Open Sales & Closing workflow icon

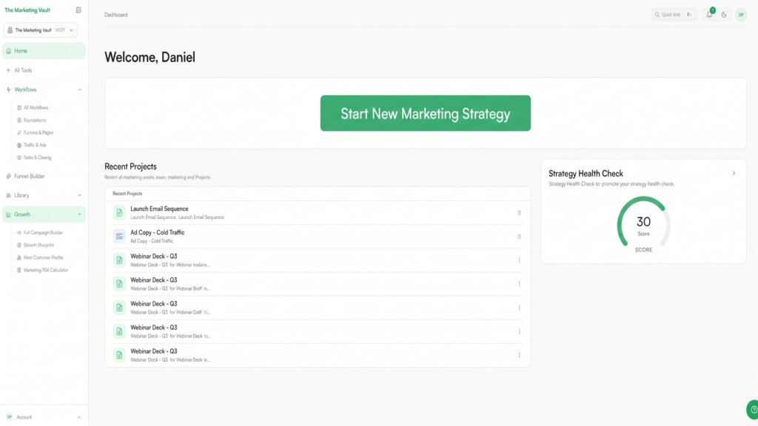tap(19, 158)
